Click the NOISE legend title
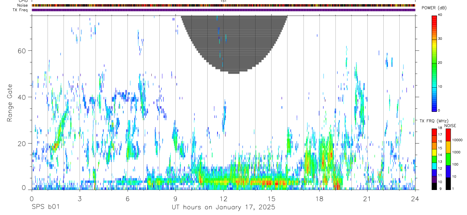The width and height of the screenshot is (467, 215). point(450,126)
